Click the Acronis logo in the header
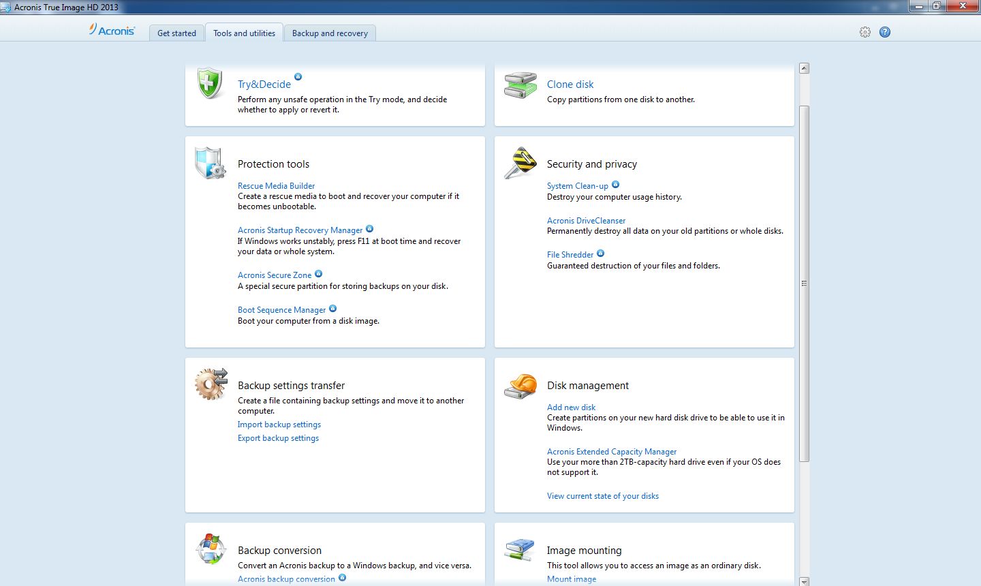This screenshot has height=586, width=981. coord(112,30)
